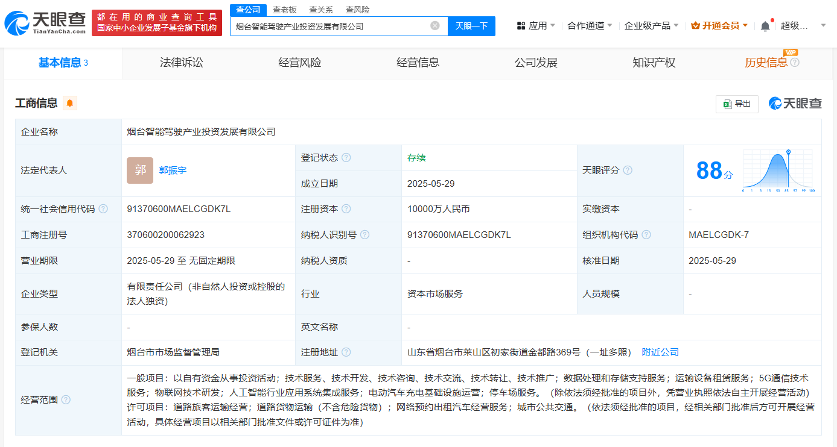The width and height of the screenshot is (837, 447).
Task: Open notifications via the bell icon
Action: pyautogui.click(x=765, y=26)
